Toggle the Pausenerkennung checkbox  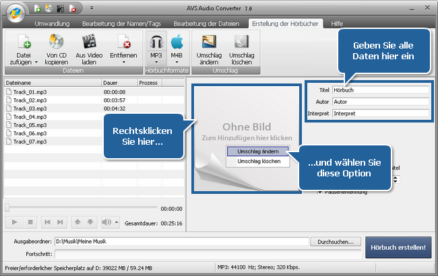click(320, 192)
